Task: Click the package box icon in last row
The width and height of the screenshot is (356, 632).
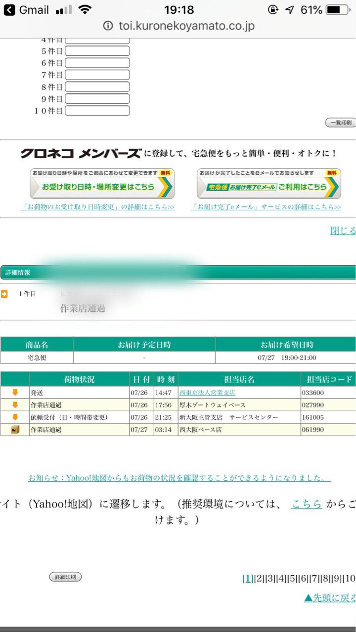Action: (15, 430)
